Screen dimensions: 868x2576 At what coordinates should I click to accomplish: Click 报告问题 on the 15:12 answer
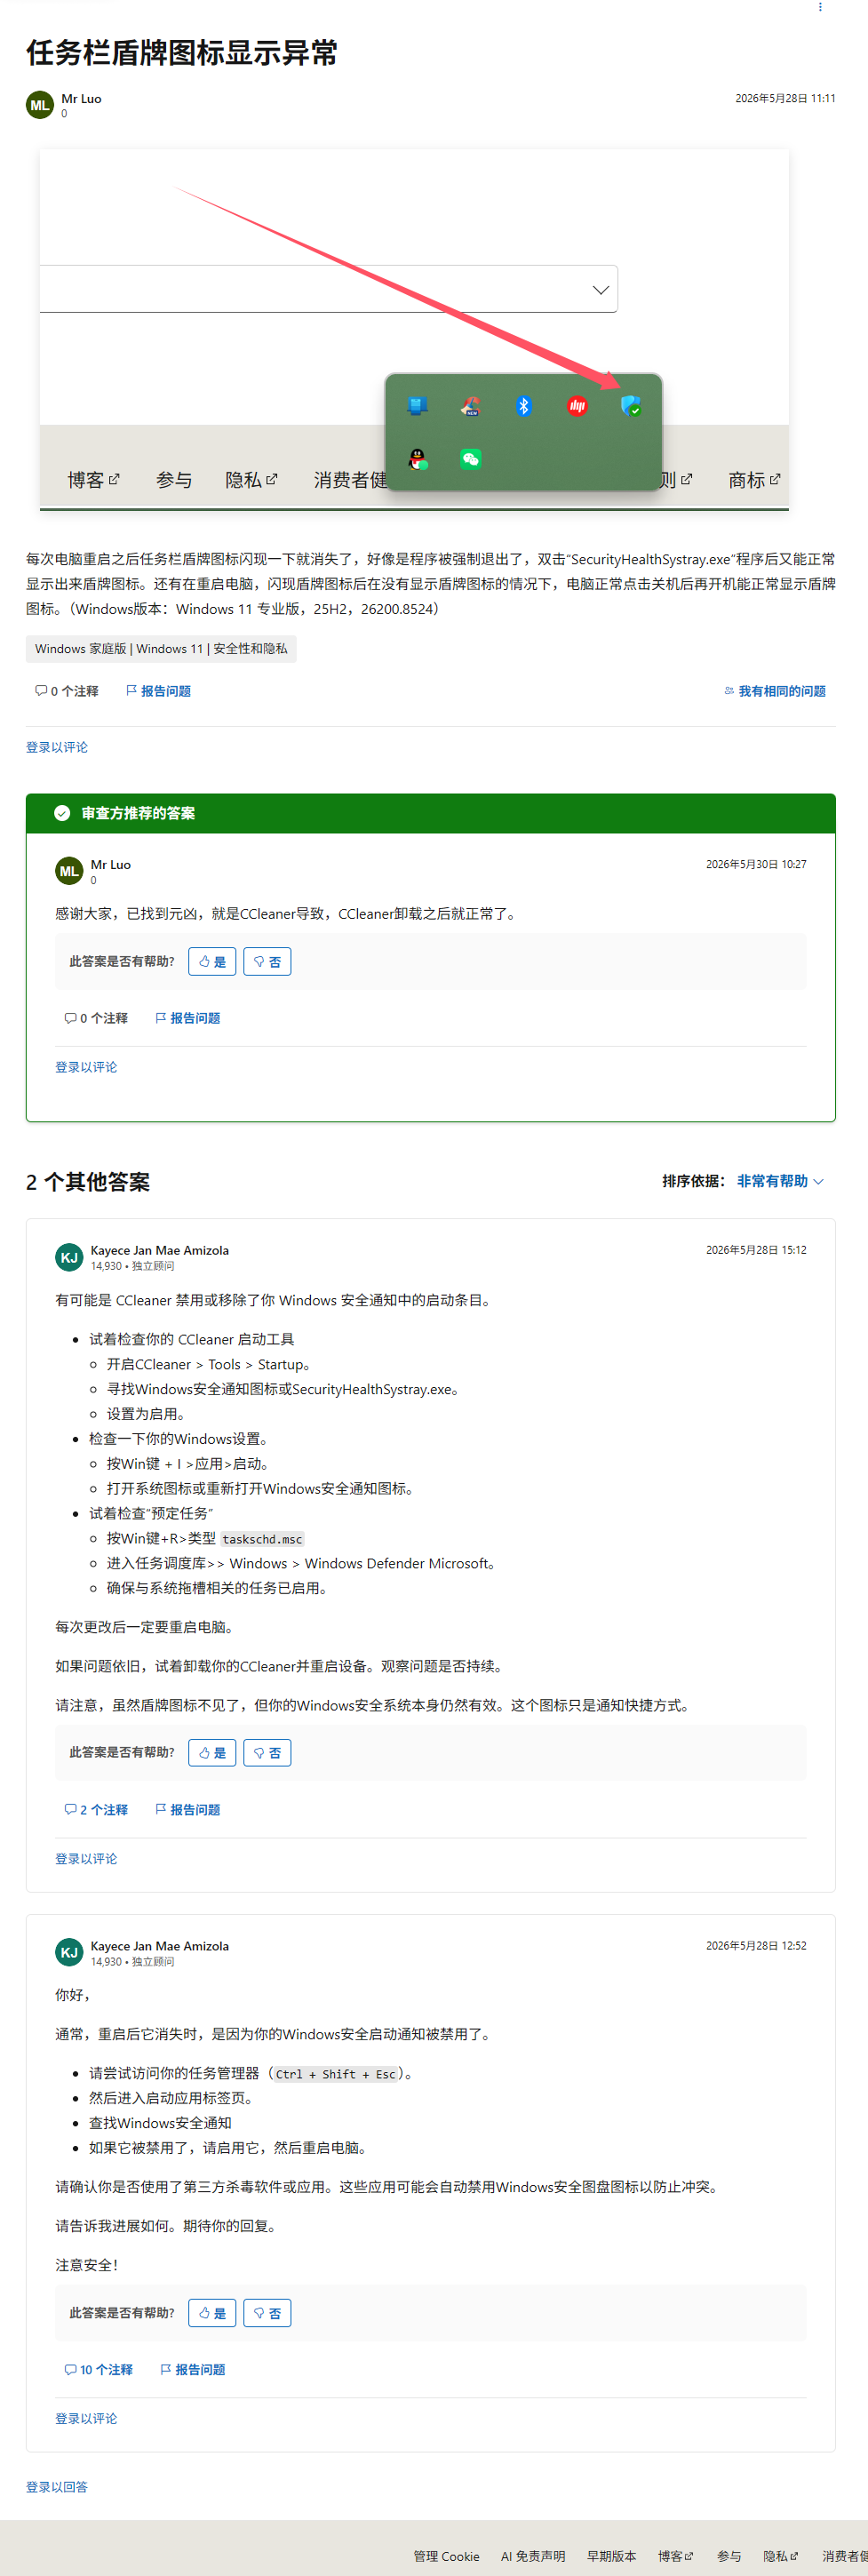[188, 1810]
